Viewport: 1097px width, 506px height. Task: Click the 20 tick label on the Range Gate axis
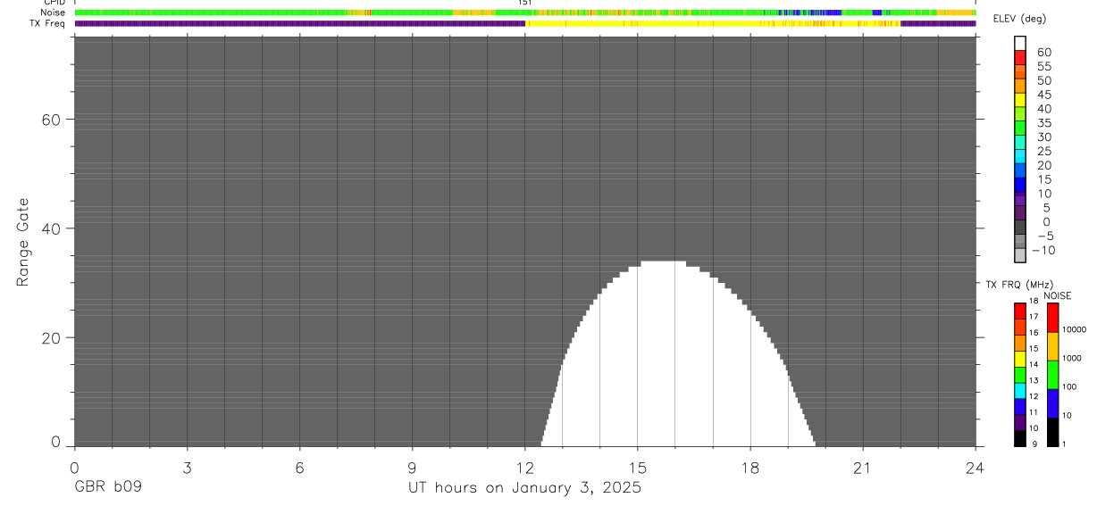[x=53, y=337]
